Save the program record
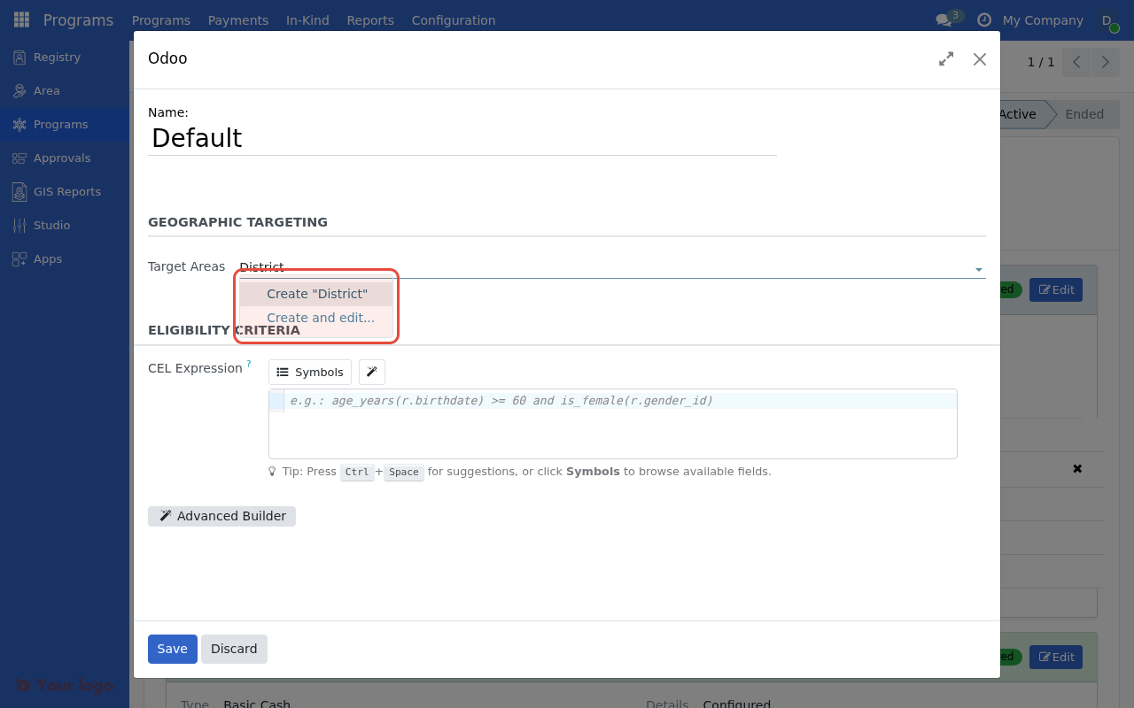Image resolution: width=1134 pixels, height=708 pixels. point(172,649)
